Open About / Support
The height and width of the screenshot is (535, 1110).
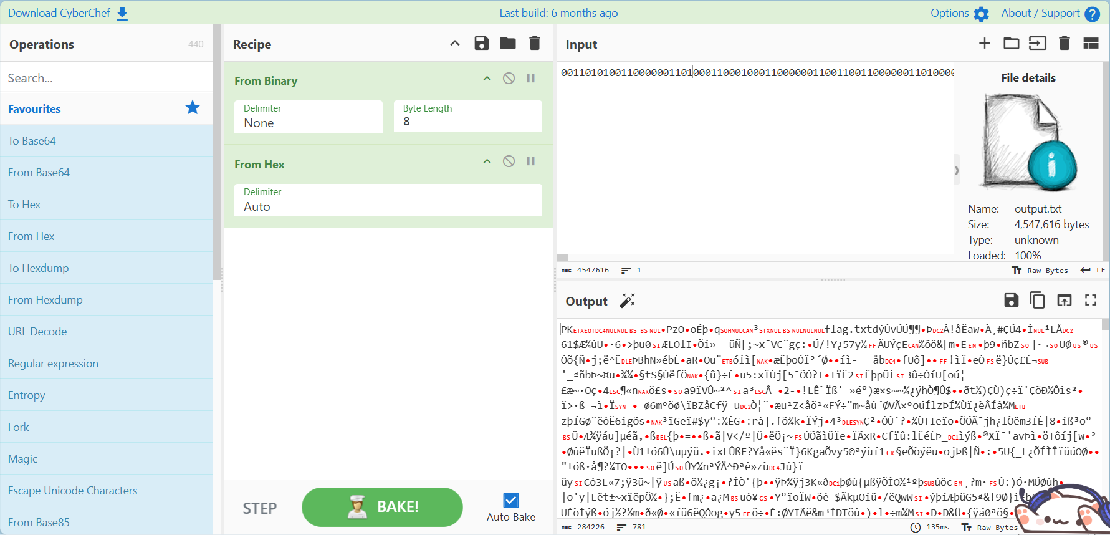[x=1050, y=13]
